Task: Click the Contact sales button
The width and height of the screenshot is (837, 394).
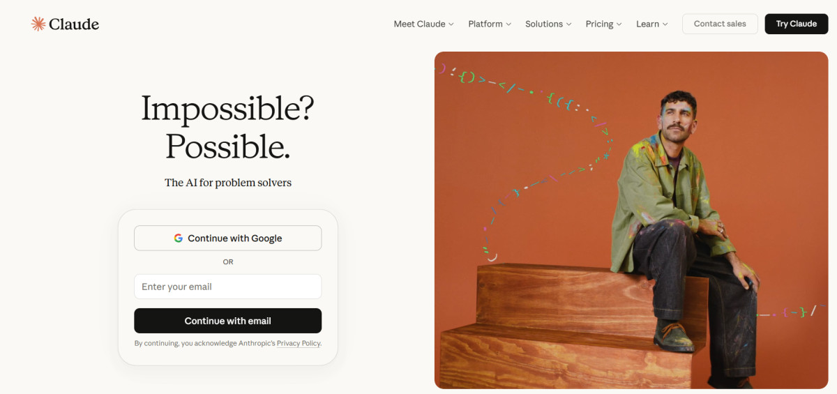Action: (x=720, y=24)
